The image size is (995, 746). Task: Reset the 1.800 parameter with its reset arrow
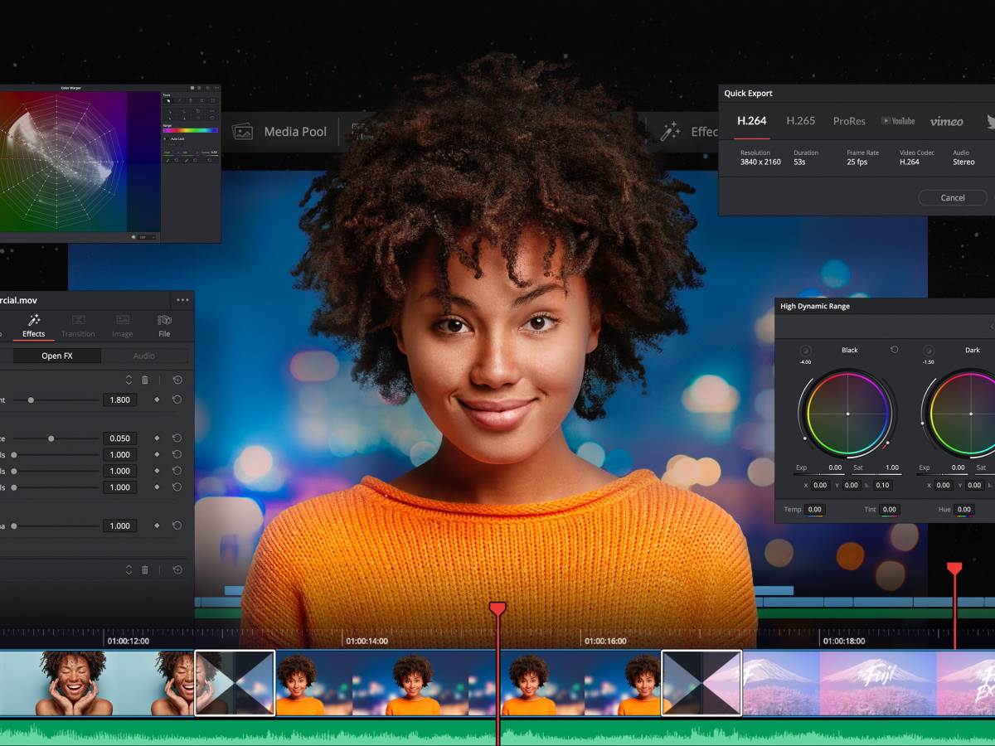[177, 400]
